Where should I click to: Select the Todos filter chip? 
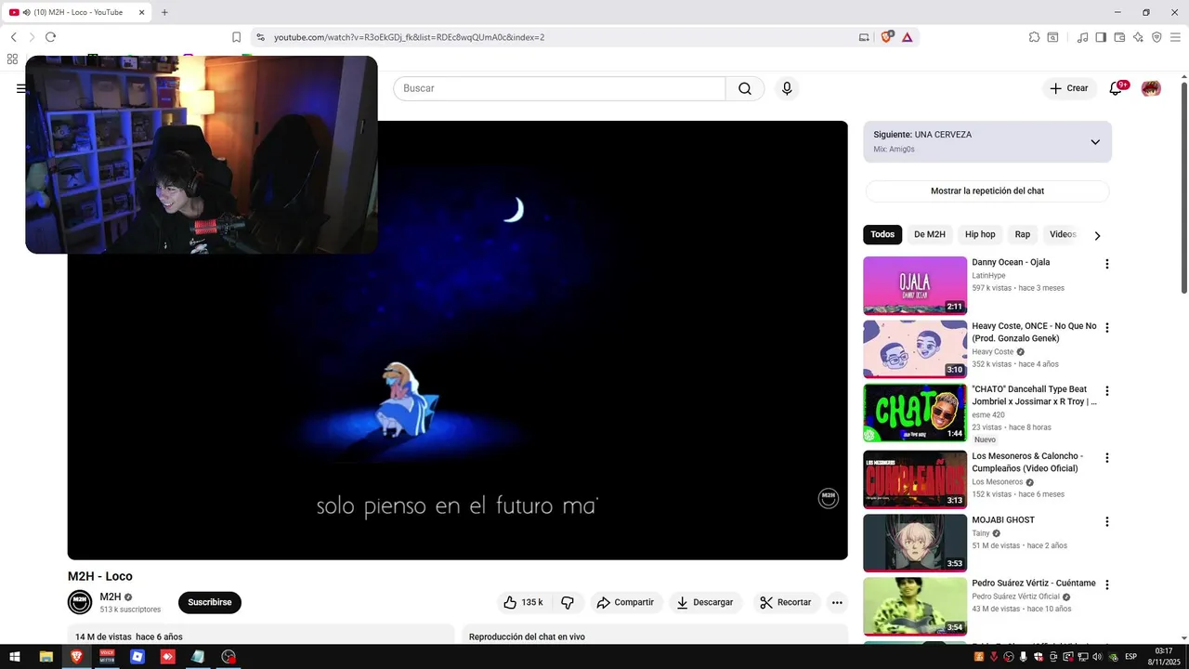click(x=882, y=234)
